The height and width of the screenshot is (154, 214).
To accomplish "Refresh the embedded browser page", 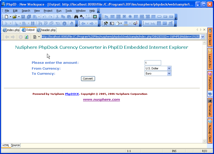I will (x=27, y=37).
